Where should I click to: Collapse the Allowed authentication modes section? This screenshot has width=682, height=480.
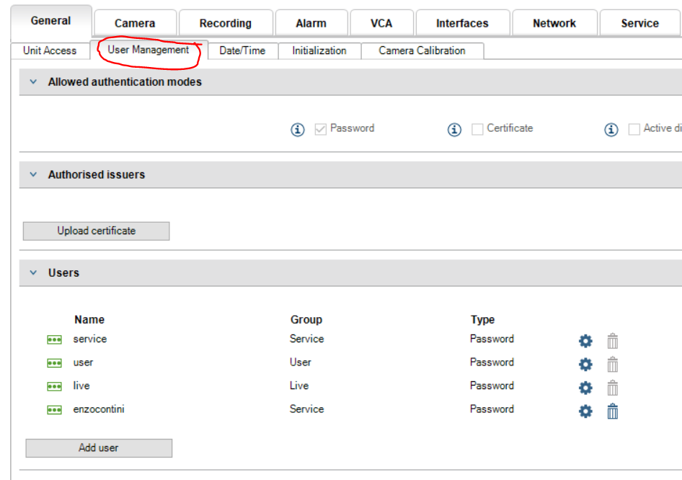click(33, 82)
